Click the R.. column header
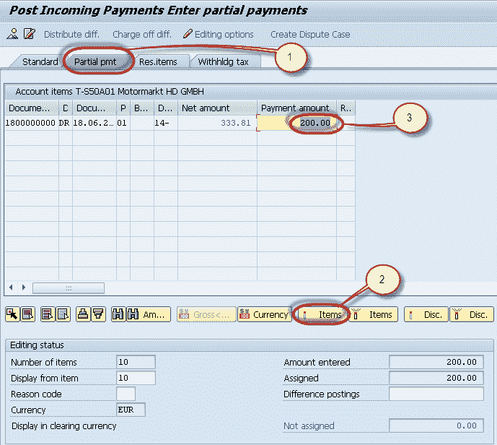Viewport: 497px width, 445px height. click(346, 108)
